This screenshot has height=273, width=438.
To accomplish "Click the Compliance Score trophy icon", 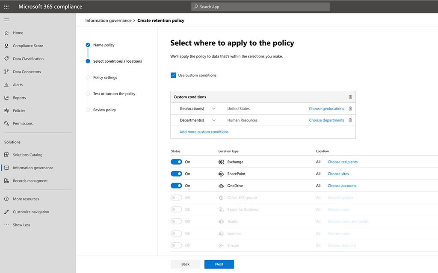I will coord(6,46).
